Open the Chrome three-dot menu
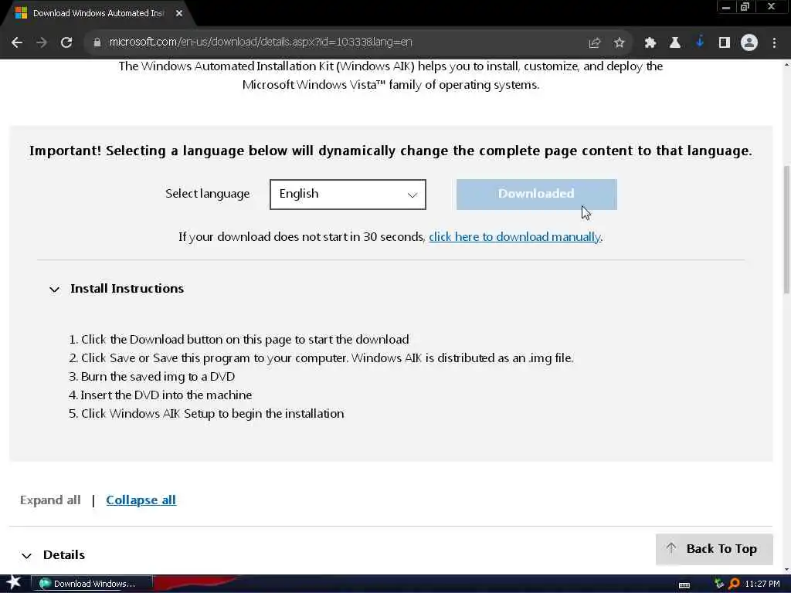Viewport: 791px width, 593px height. [774, 43]
